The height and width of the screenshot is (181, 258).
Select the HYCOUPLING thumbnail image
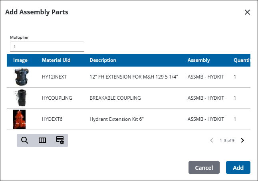click(20, 98)
